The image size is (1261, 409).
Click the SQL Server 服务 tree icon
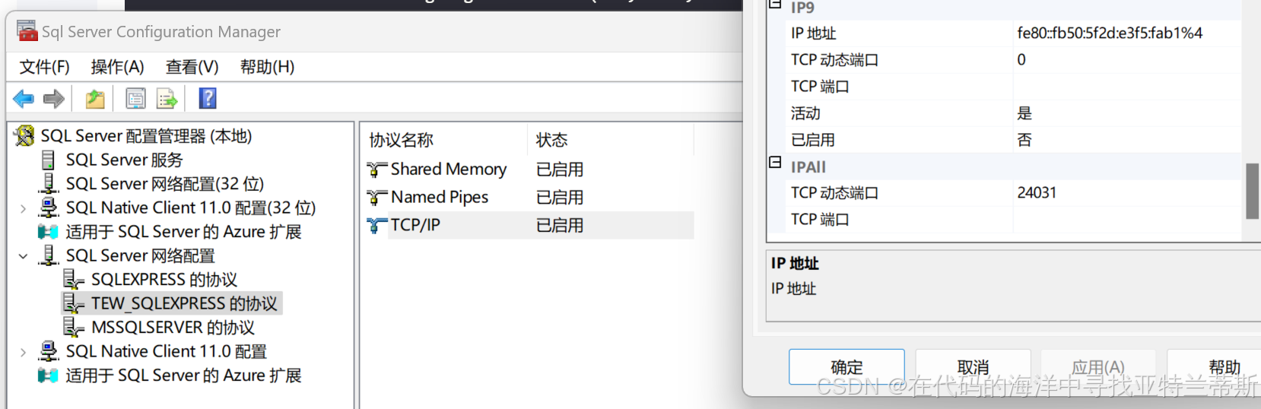[x=49, y=160]
